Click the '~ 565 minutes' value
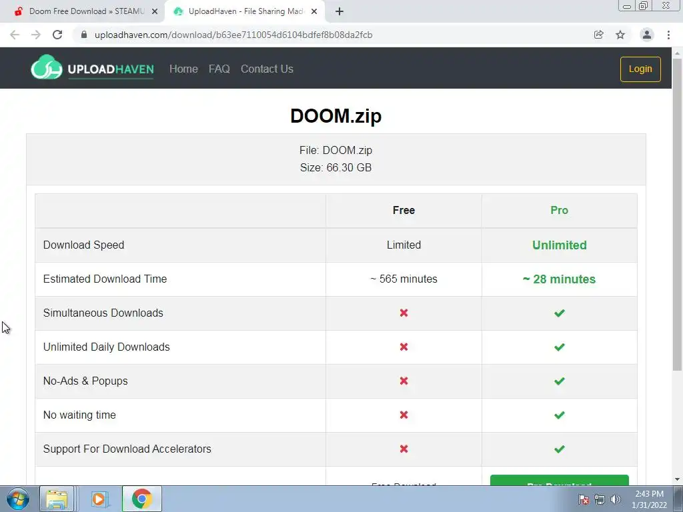The image size is (683, 512). click(x=404, y=279)
